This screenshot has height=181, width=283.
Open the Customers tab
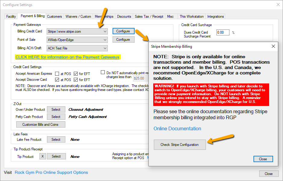point(54,17)
